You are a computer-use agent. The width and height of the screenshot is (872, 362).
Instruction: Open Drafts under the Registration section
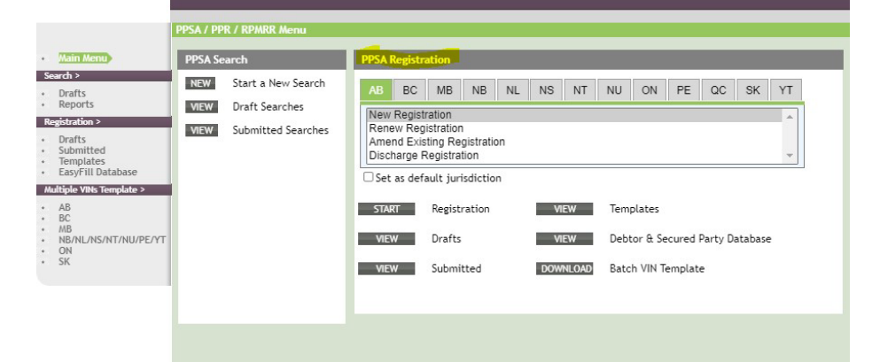tap(73, 139)
